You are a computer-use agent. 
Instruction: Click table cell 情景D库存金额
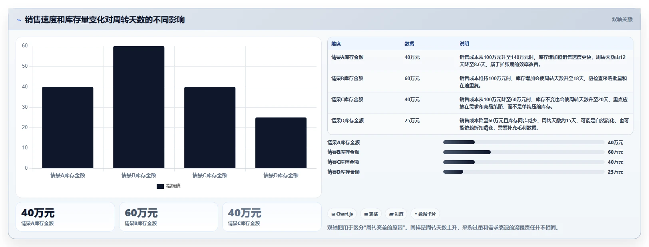(x=347, y=121)
